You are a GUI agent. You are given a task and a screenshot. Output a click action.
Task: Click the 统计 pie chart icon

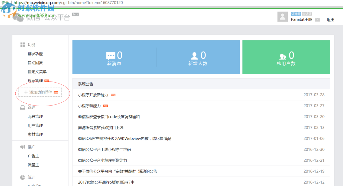23,177
